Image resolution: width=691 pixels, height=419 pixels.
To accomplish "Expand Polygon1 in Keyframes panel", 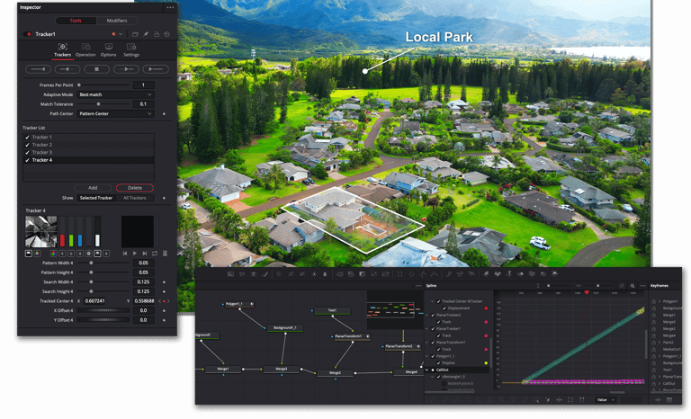I will (660, 302).
